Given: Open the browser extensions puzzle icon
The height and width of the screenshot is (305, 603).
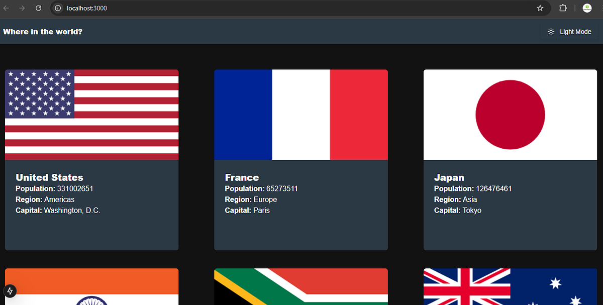Looking at the screenshot, I should pos(563,8).
